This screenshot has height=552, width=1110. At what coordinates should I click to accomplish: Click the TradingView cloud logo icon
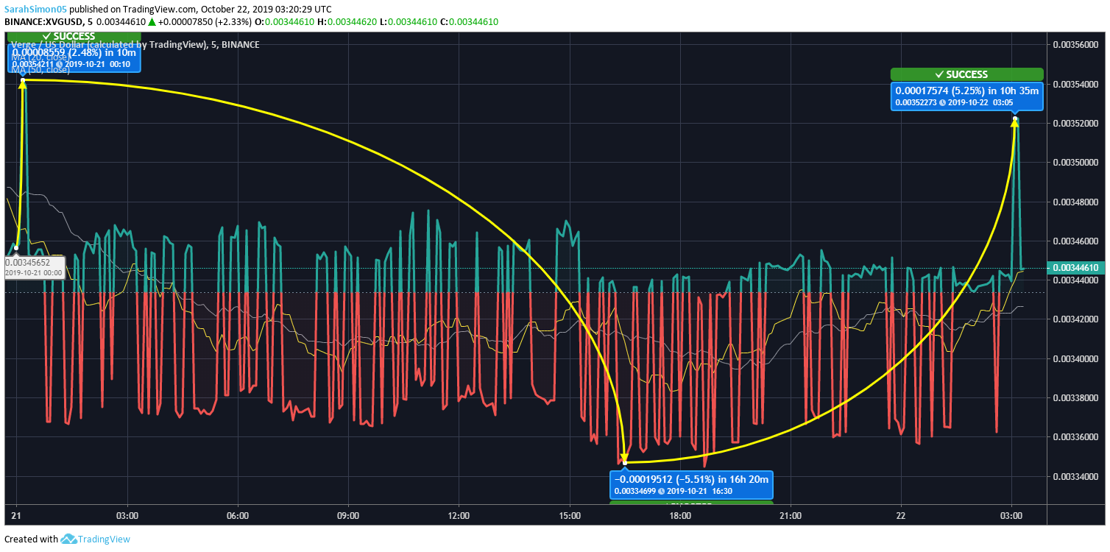tap(69, 539)
